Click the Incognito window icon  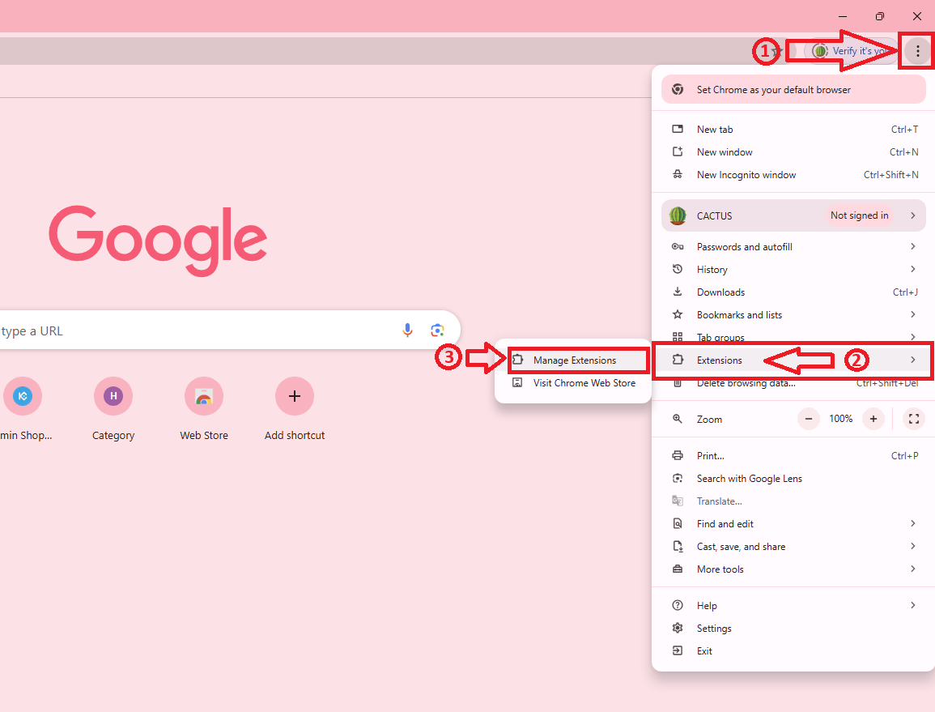[678, 174]
